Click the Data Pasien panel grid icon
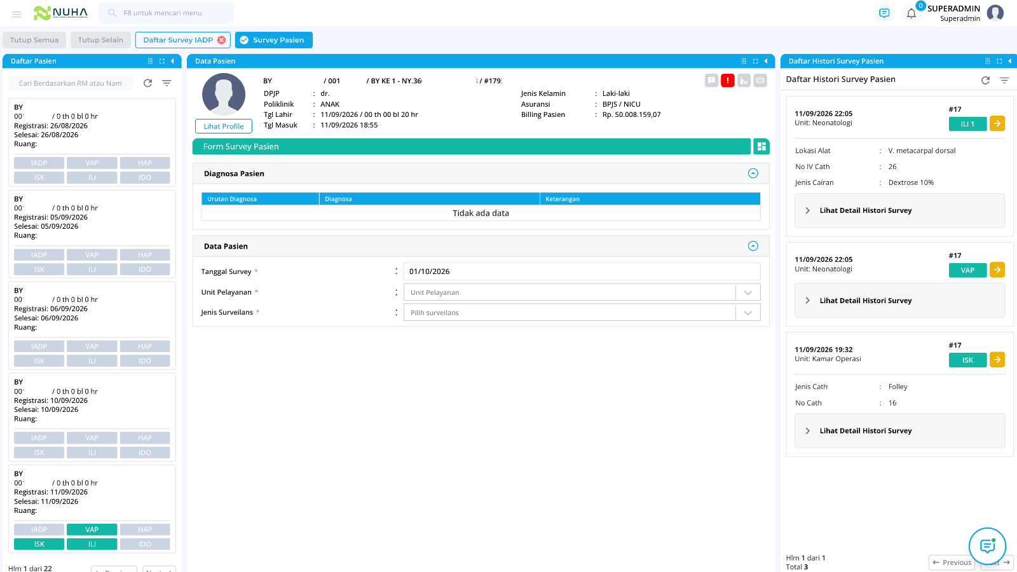Screen dimensions: 1017x572 [744, 61]
